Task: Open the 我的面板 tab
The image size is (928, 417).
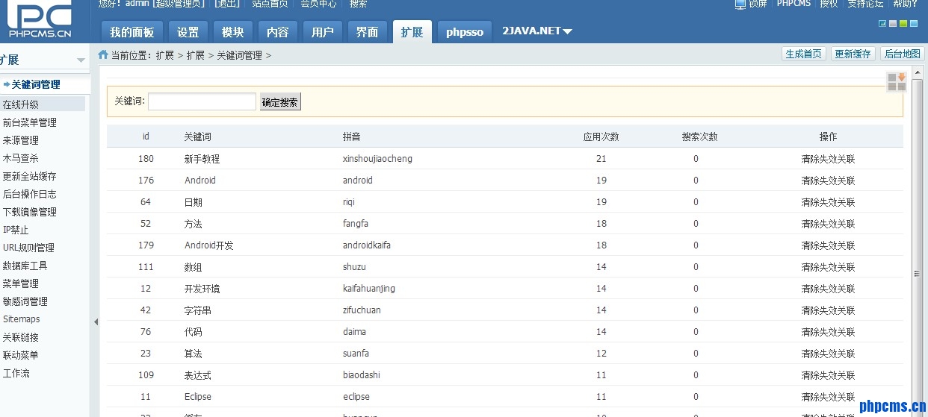Action: [132, 32]
